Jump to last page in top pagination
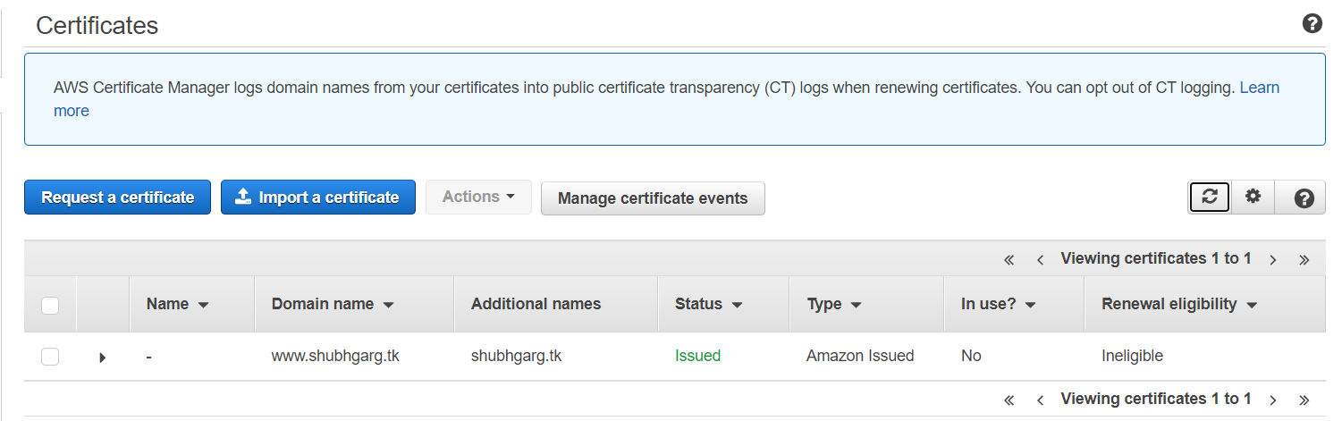This screenshot has width=1342, height=421. tap(1304, 260)
